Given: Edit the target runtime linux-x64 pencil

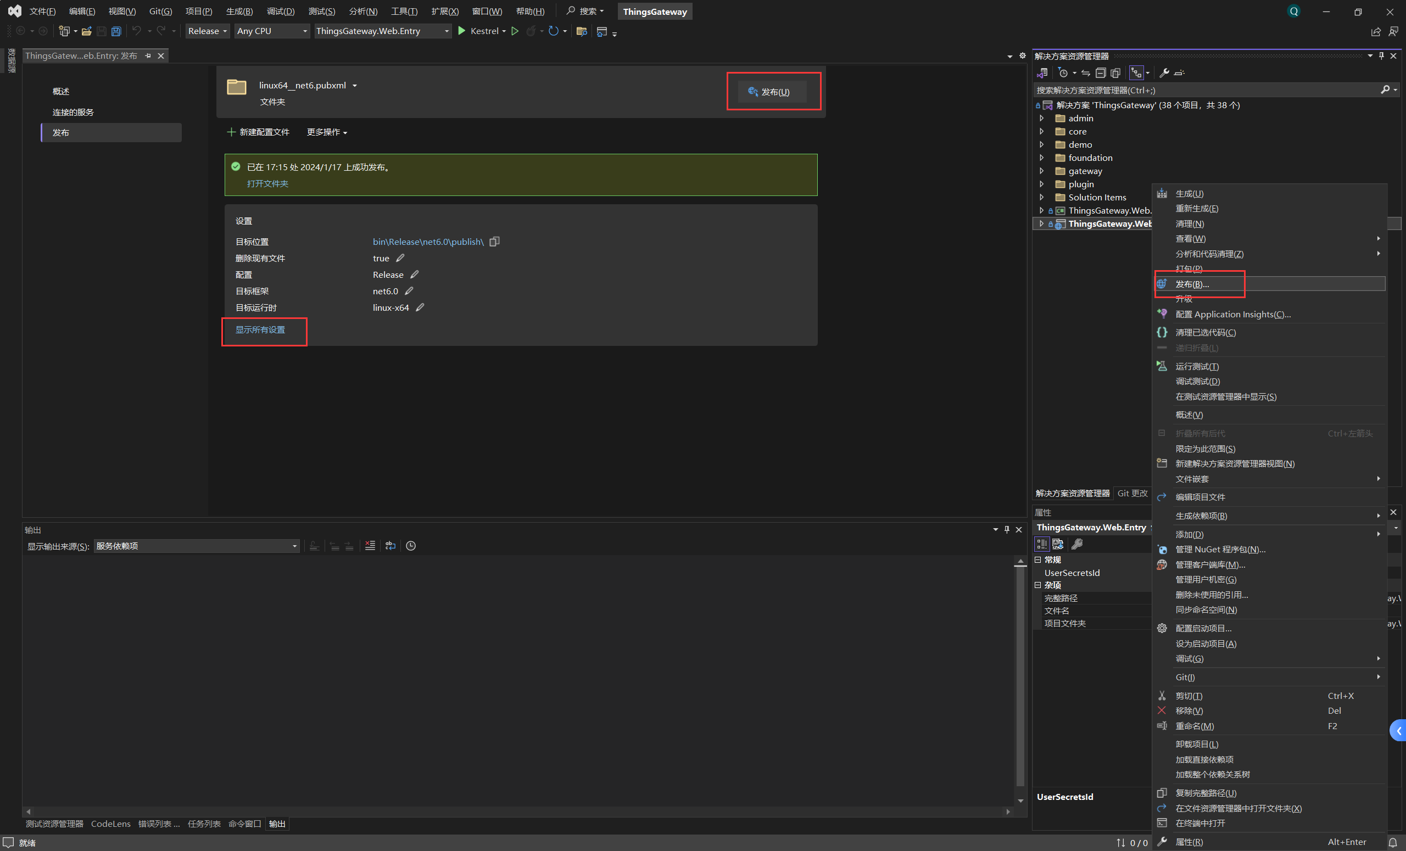Looking at the screenshot, I should tap(420, 307).
